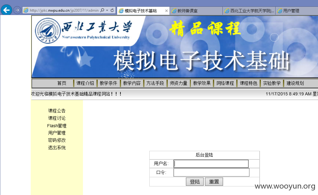Image resolution: width=318 pixels, height=195 pixels.
Task: Go back with the browser back arrow
Action: pyautogui.click(x=6, y=10)
